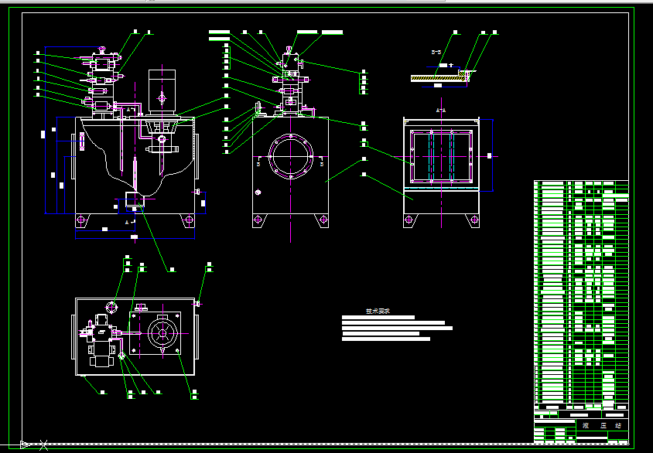Image resolution: width=653 pixels, height=453 pixels.
Task: Click the 技术要求 heading text
Action: (x=378, y=312)
